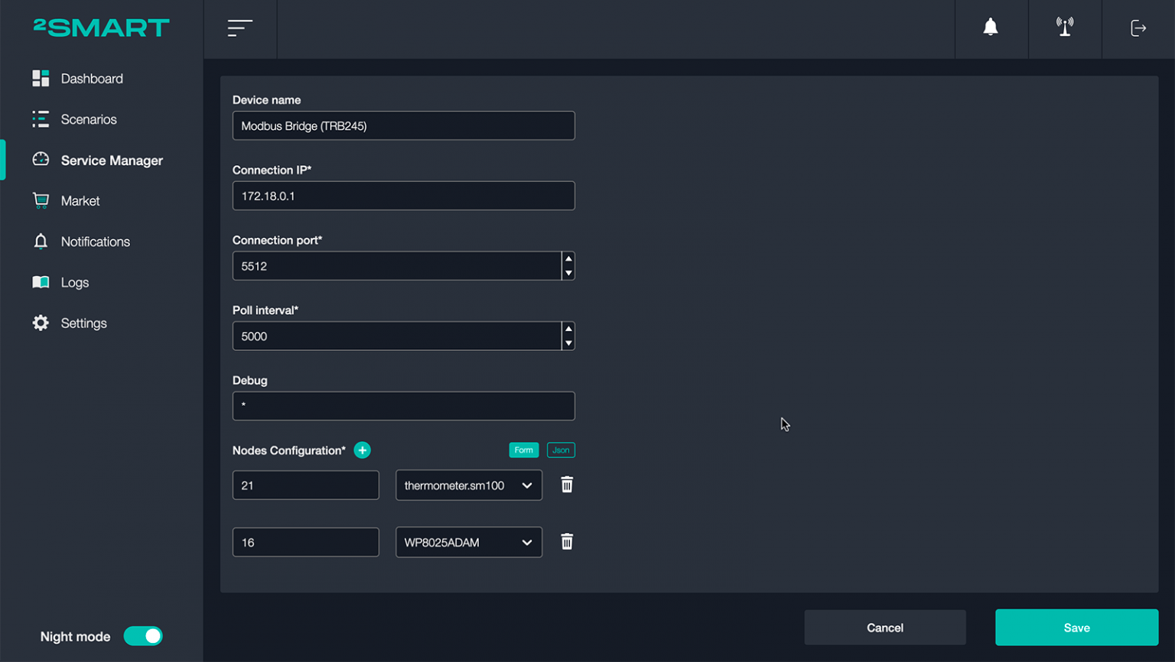Click the logout icon
Image resolution: width=1175 pixels, height=662 pixels.
click(x=1138, y=28)
